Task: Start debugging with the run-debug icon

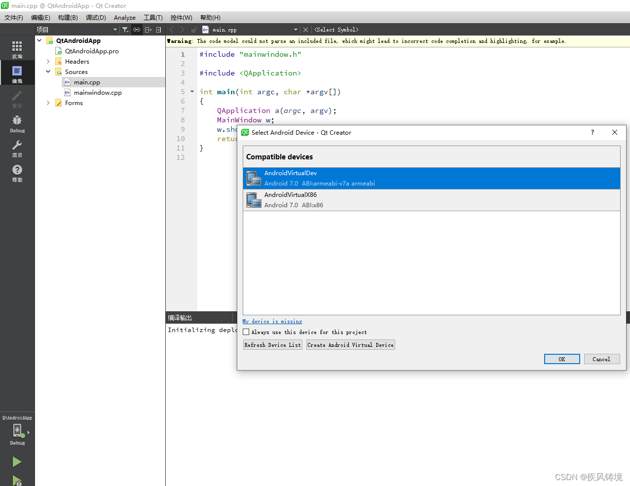Action: [17, 480]
